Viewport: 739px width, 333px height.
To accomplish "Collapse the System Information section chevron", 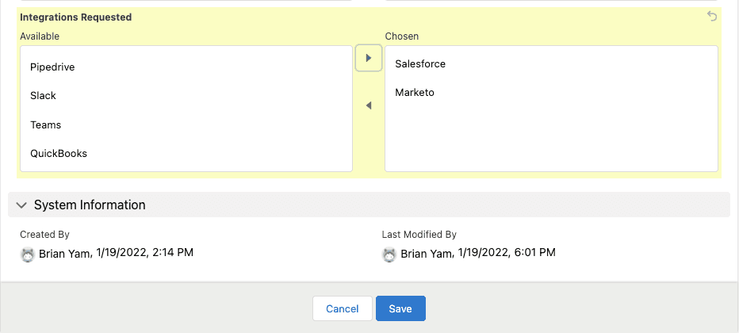I will coord(21,205).
